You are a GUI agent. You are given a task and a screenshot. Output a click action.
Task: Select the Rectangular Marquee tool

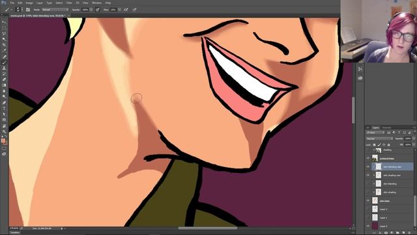point(4,28)
